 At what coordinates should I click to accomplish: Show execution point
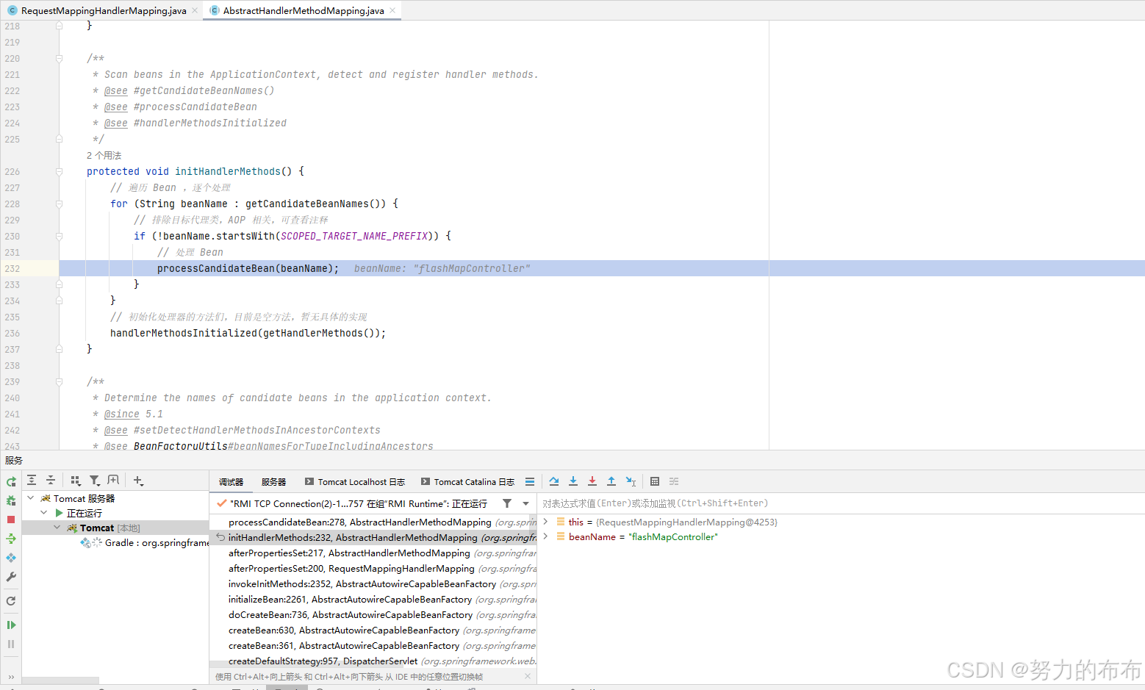554,482
